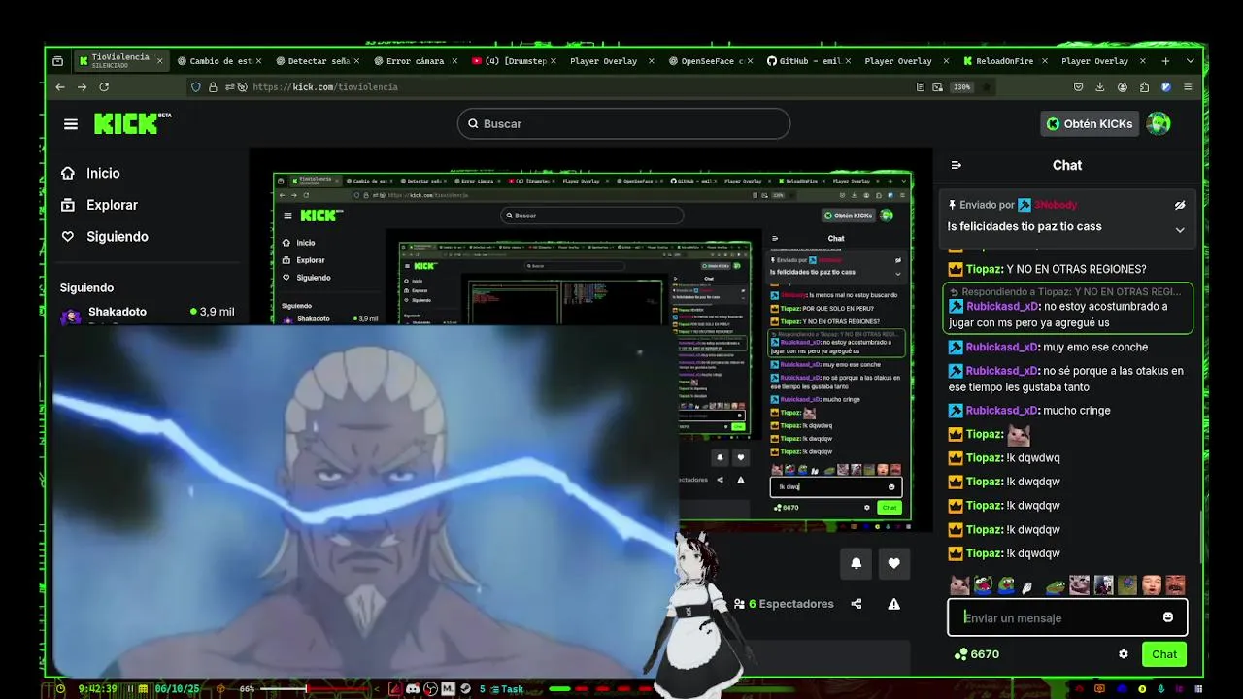
Task: Hide the pinned message eye icon
Action: pos(1180,205)
